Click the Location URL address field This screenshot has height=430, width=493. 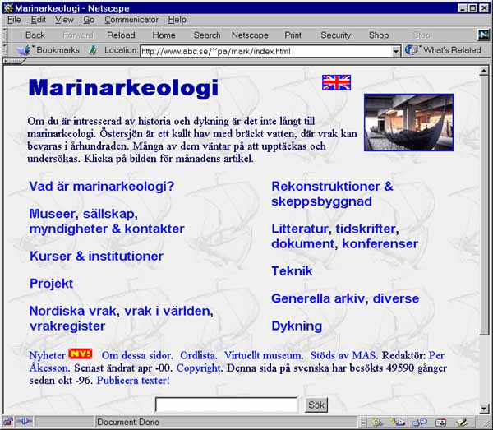tap(266, 51)
